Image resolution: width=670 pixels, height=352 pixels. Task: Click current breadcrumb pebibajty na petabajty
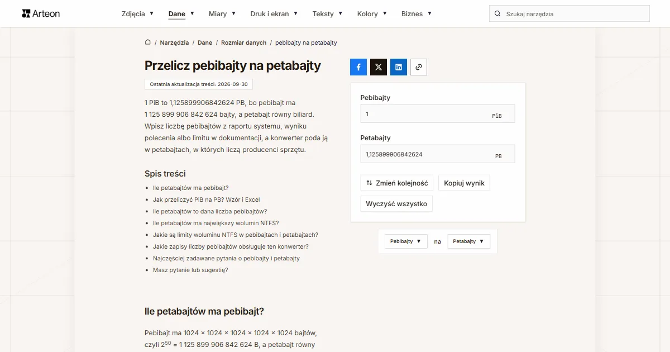click(306, 42)
